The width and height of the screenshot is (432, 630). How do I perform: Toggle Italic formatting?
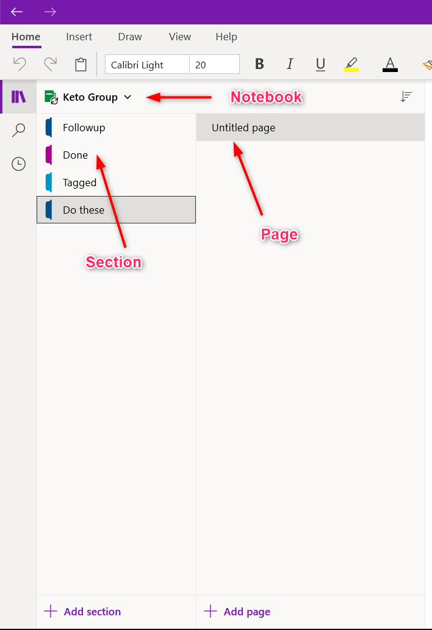tap(290, 64)
